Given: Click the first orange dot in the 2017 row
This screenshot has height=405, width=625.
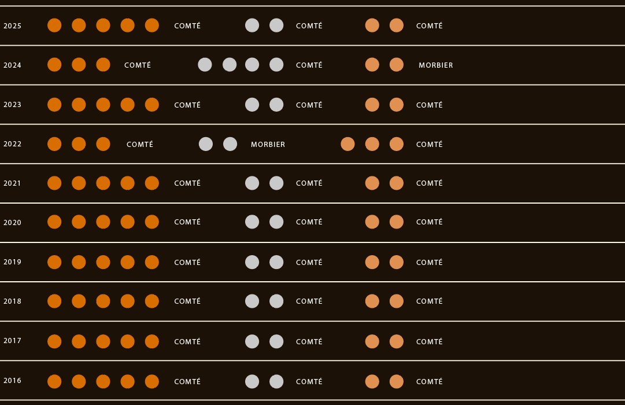Looking at the screenshot, I should click(54, 341).
